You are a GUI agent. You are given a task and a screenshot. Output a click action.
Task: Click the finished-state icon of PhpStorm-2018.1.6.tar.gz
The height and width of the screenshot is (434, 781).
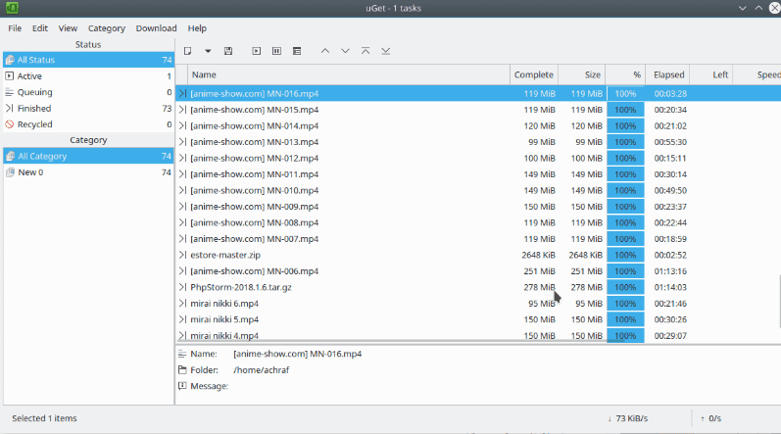[183, 287]
